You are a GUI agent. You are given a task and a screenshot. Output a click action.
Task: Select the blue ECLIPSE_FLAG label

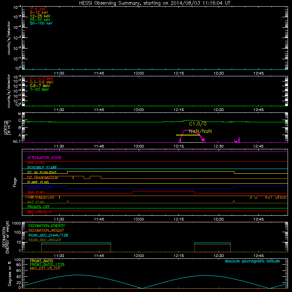coord(40,187)
